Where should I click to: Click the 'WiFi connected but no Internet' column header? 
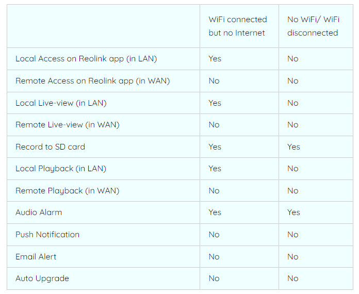click(x=238, y=26)
